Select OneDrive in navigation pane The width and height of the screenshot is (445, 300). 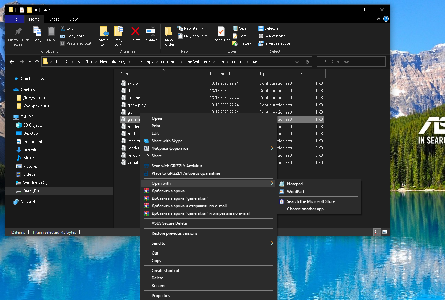coord(25,90)
